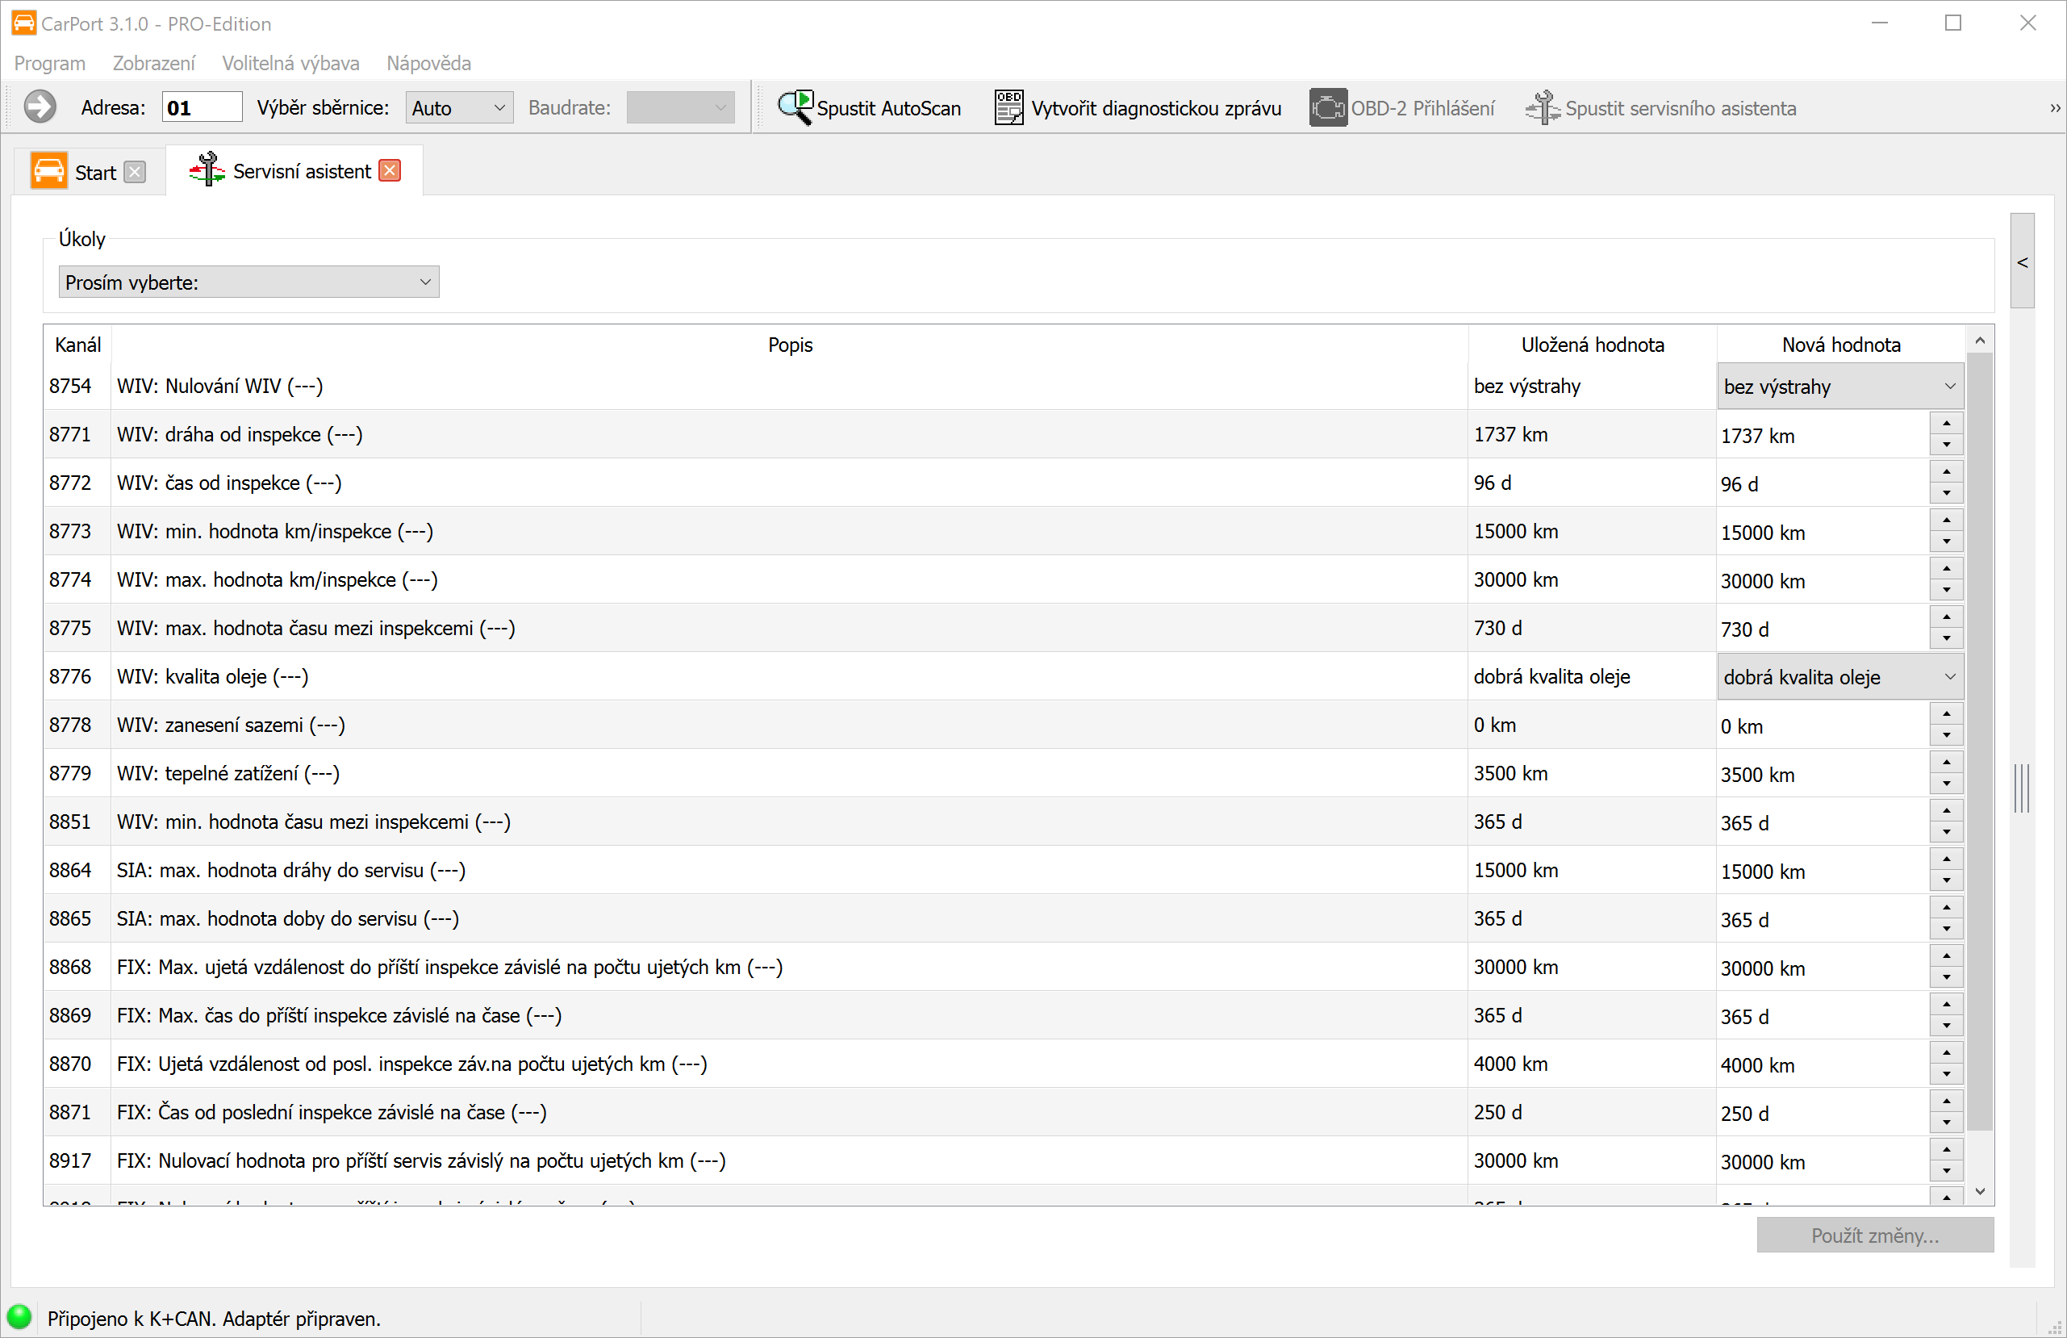Decrease channel 8772 time value
Screen dimensions: 2067x1338
click(x=1946, y=494)
